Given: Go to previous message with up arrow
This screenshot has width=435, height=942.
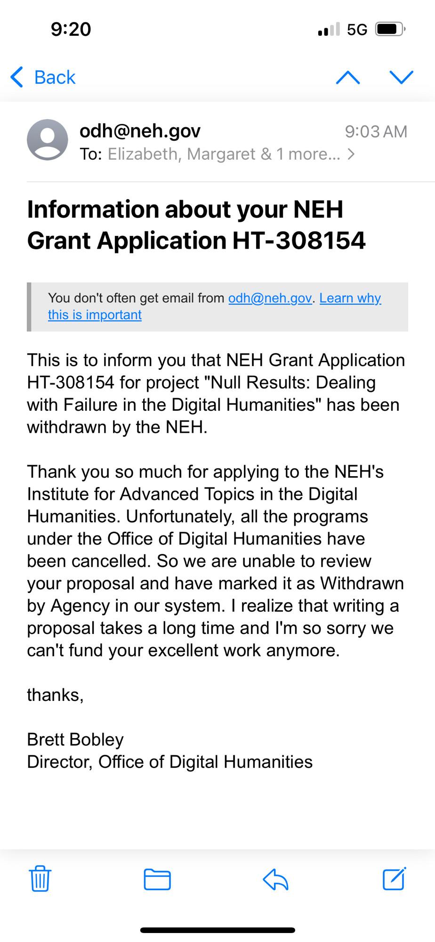Looking at the screenshot, I should pyautogui.click(x=348, y=77).
